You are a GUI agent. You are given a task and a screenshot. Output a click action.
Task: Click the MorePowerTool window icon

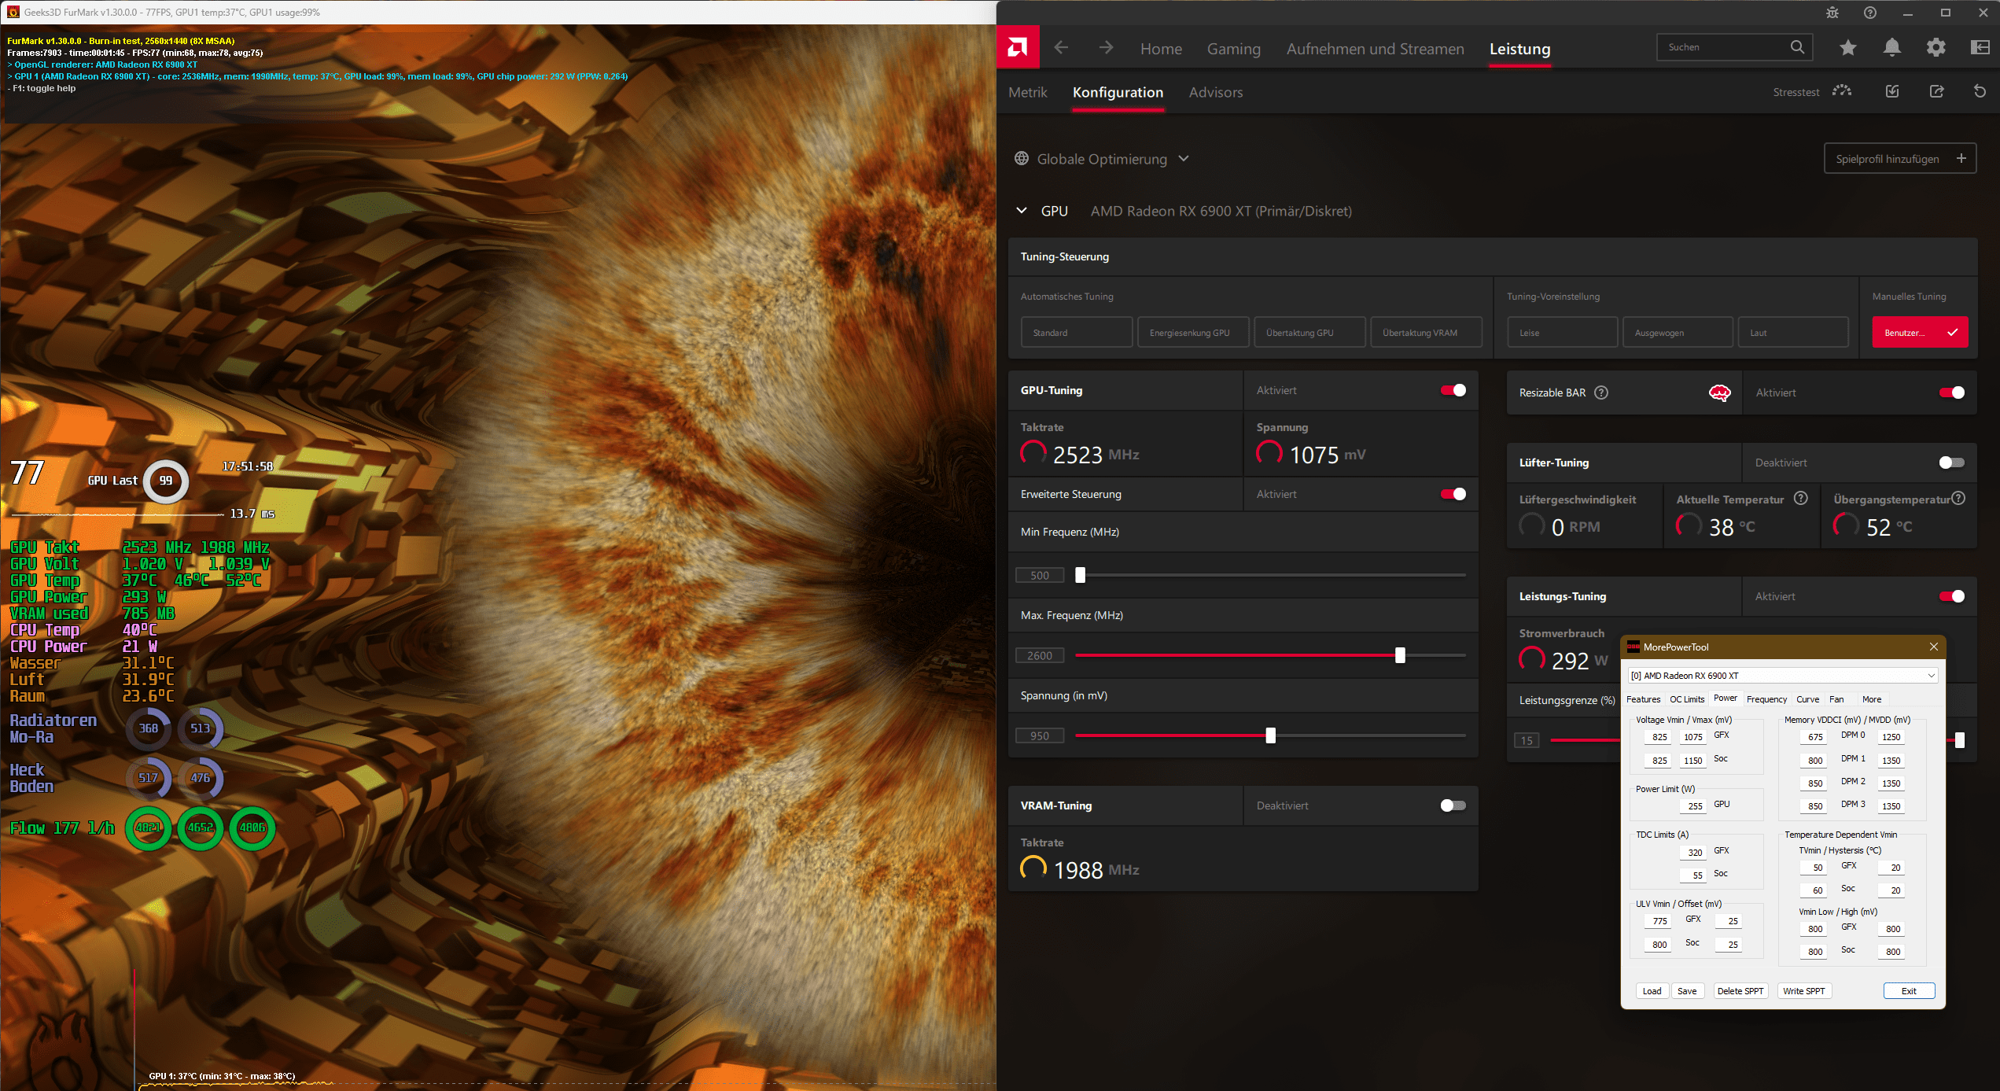click(1634, 647)
